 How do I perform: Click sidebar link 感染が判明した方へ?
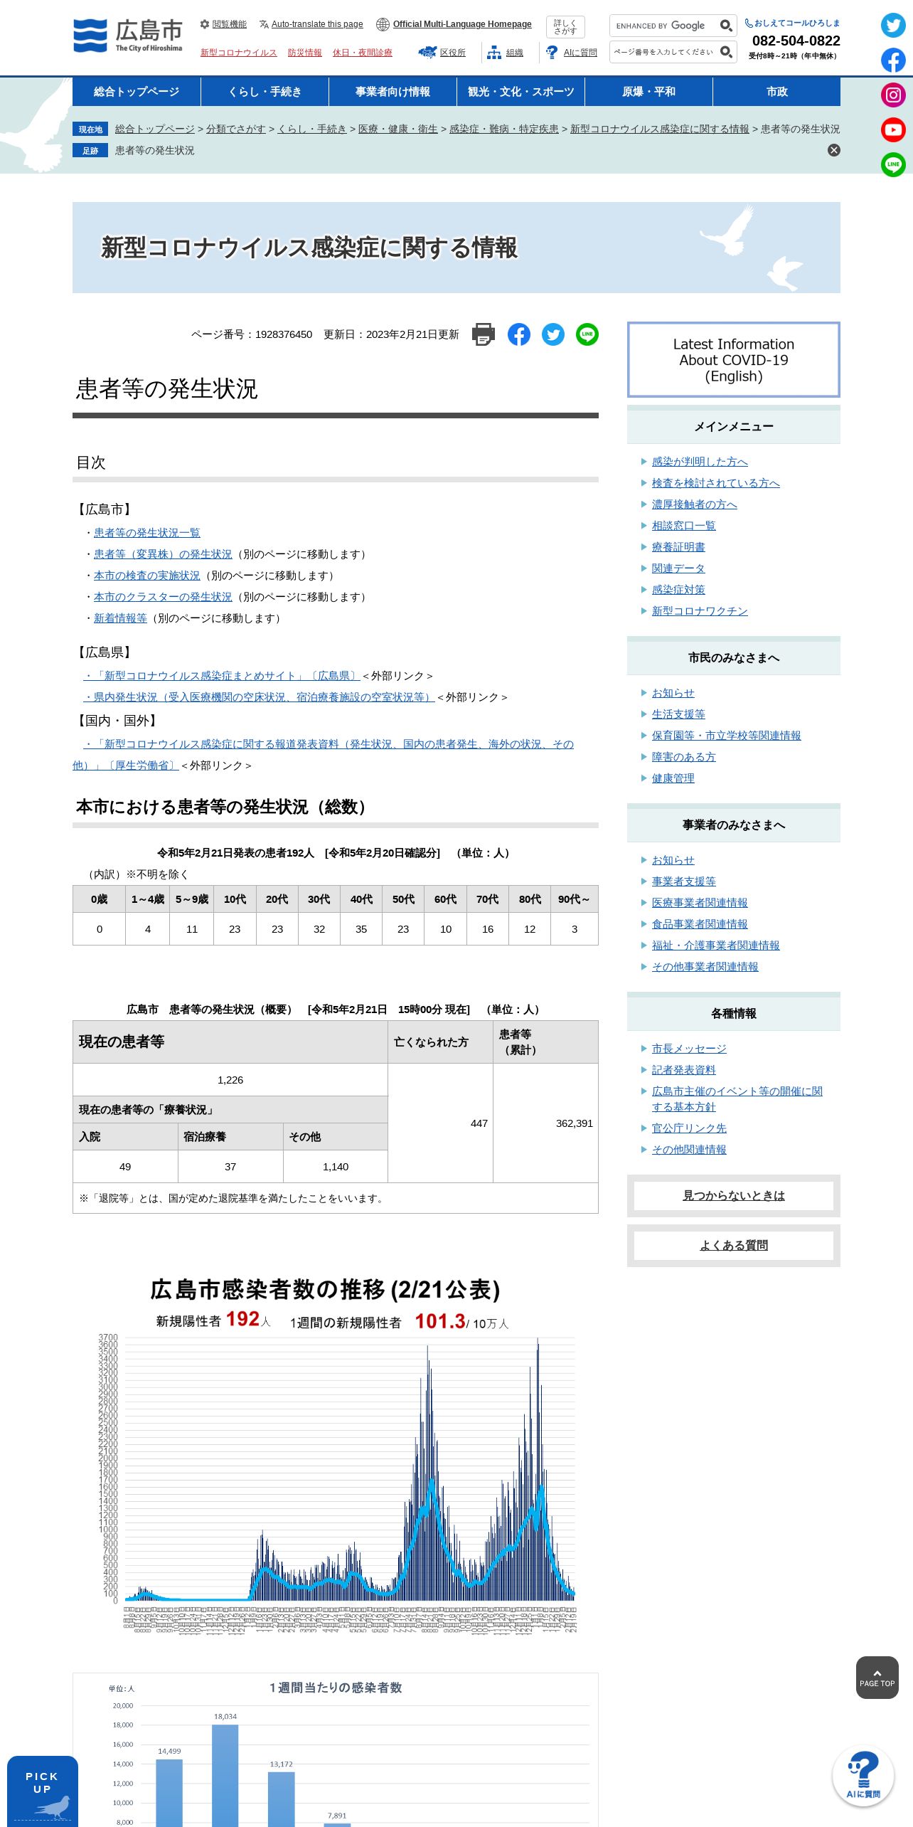700,462
